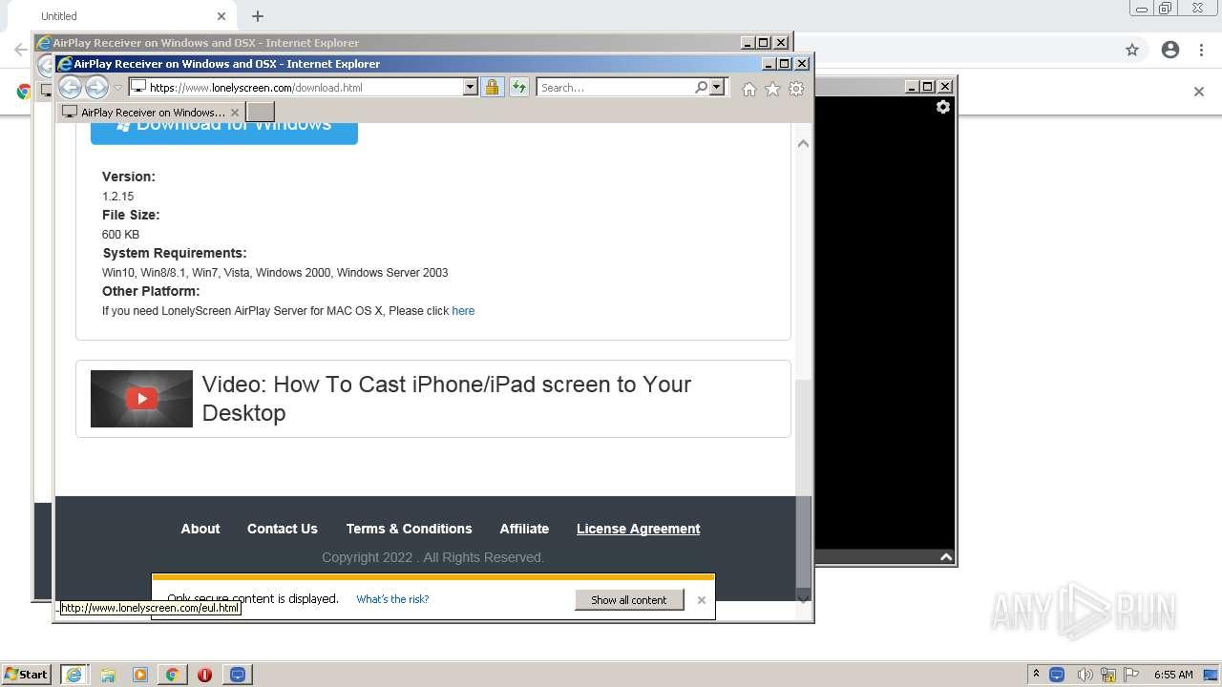1222x687 pixels.
Task: Close the Untitled Chrome tab
Action: coord(221,16)
